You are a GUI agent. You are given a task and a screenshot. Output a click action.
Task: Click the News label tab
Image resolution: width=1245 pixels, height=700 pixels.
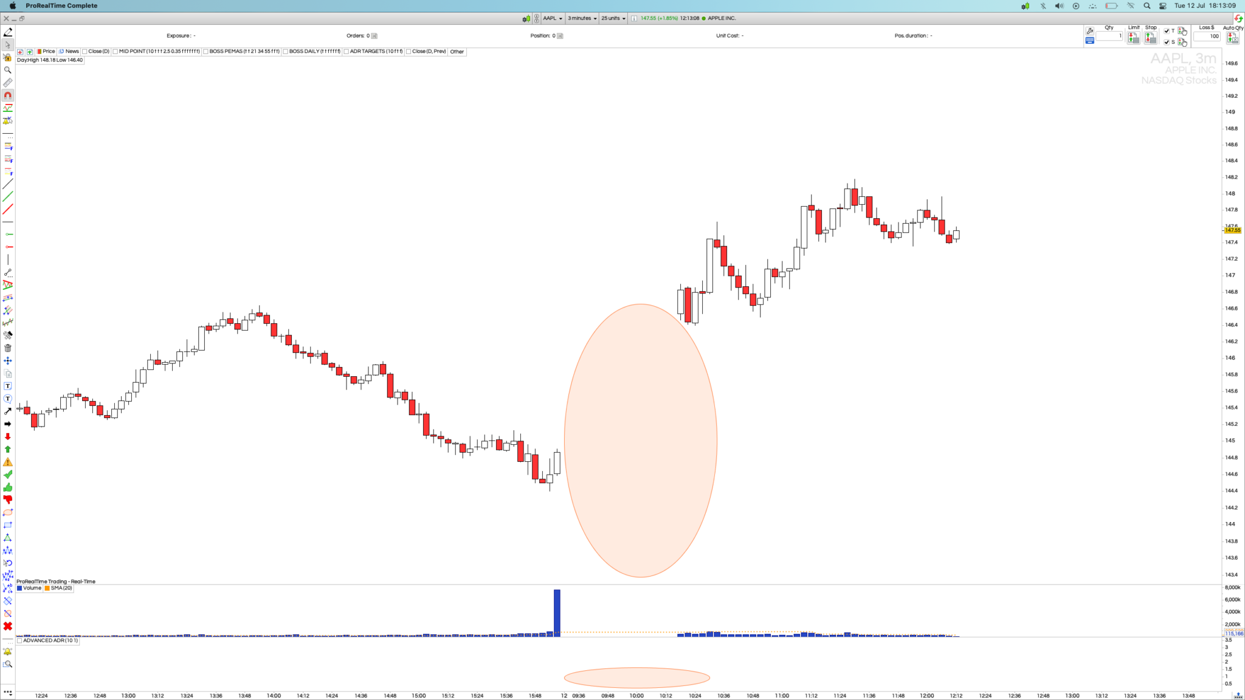(x=72, y=52)
